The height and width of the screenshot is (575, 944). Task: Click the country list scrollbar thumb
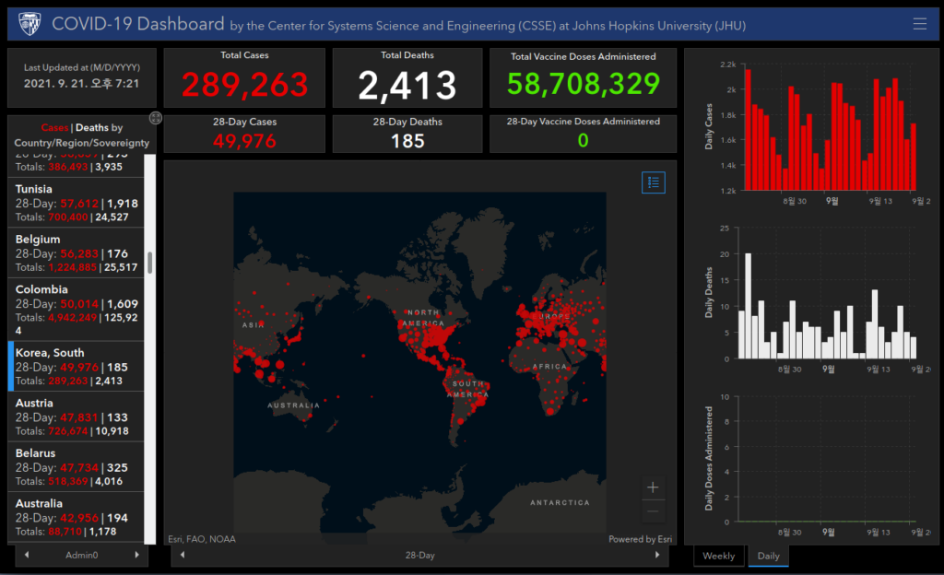coord(149,263)
